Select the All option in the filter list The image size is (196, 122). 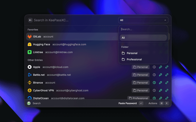coord(143,38)
